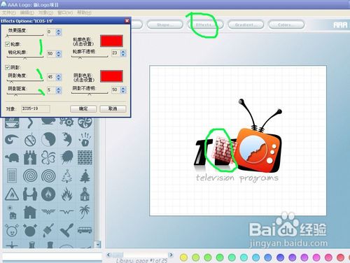Open the Gradient toolbar button
Image resolution: width=350 pixels, height=263 pixels.
click(x=246, y=24)
